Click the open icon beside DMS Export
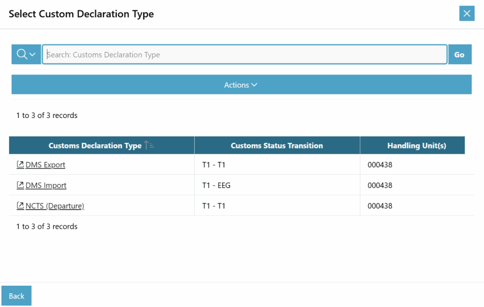The width and height of the screenshot is (484, 307). point(20,165)
